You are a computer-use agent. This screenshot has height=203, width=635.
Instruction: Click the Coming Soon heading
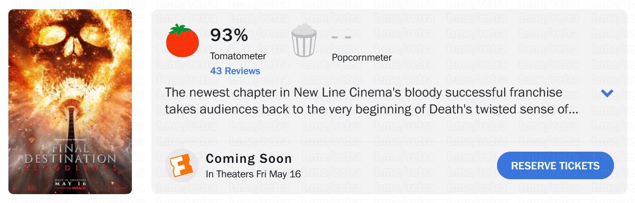tap(249, 158)
